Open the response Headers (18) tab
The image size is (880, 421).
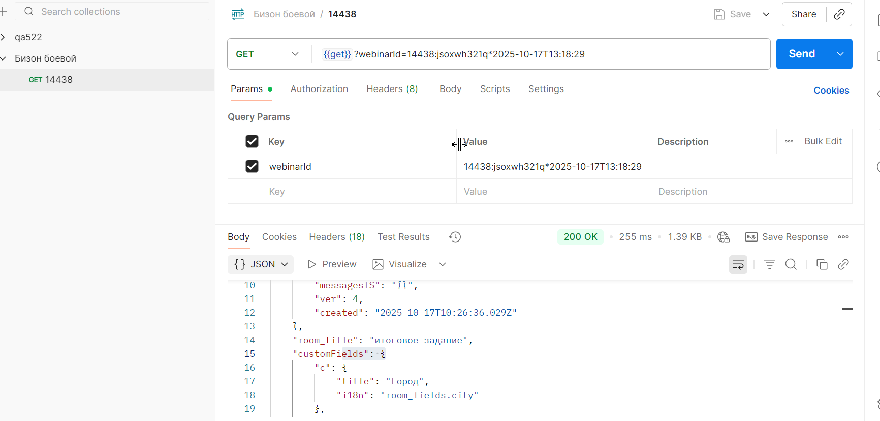[x=337, y=237]
